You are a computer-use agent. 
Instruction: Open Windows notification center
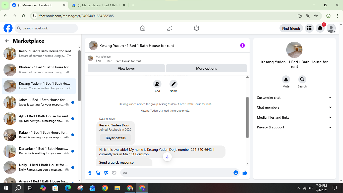(335, 188)
